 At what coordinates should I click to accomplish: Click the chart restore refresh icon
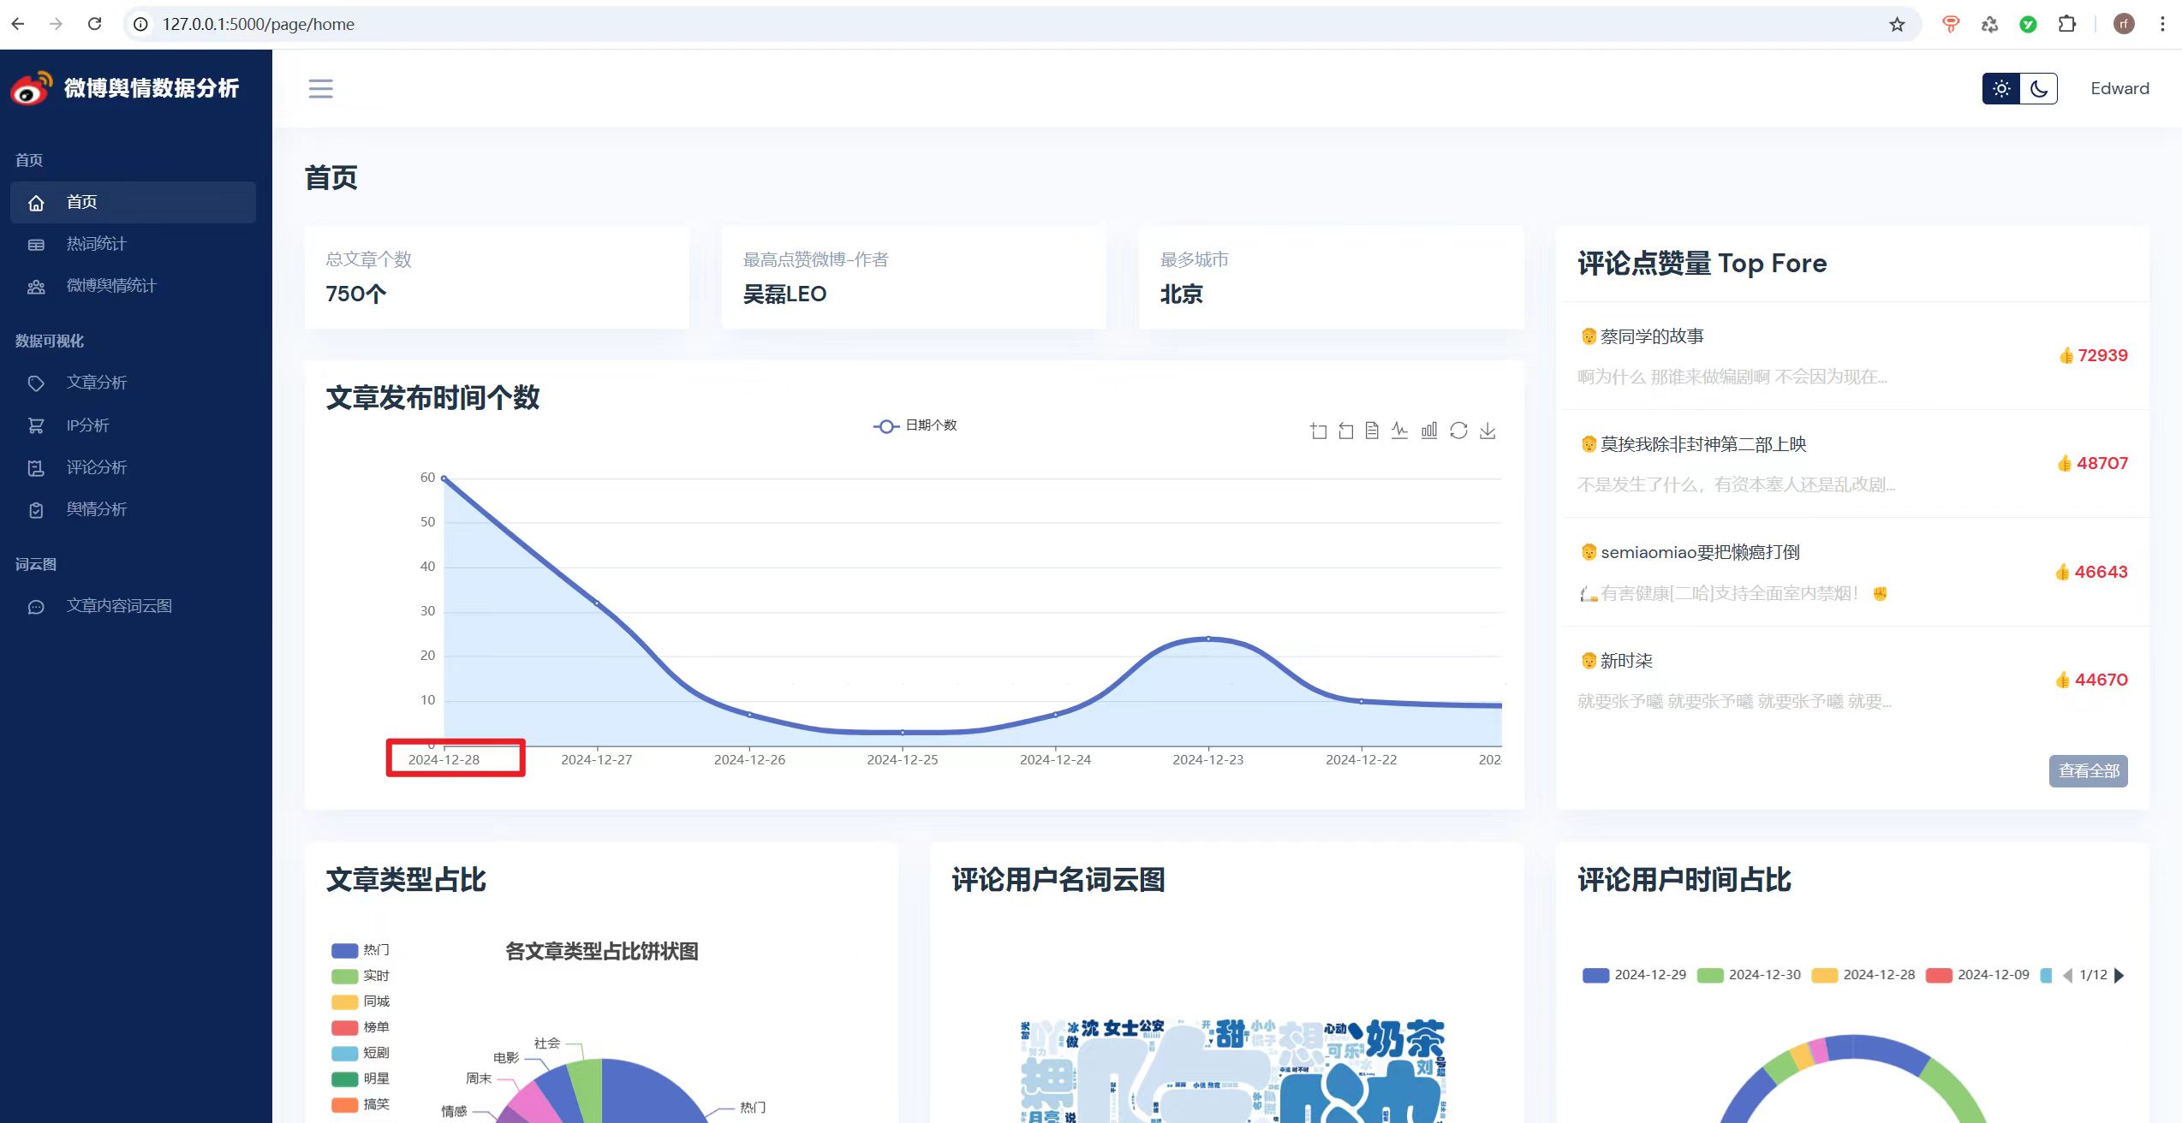tap(1458, 431)
